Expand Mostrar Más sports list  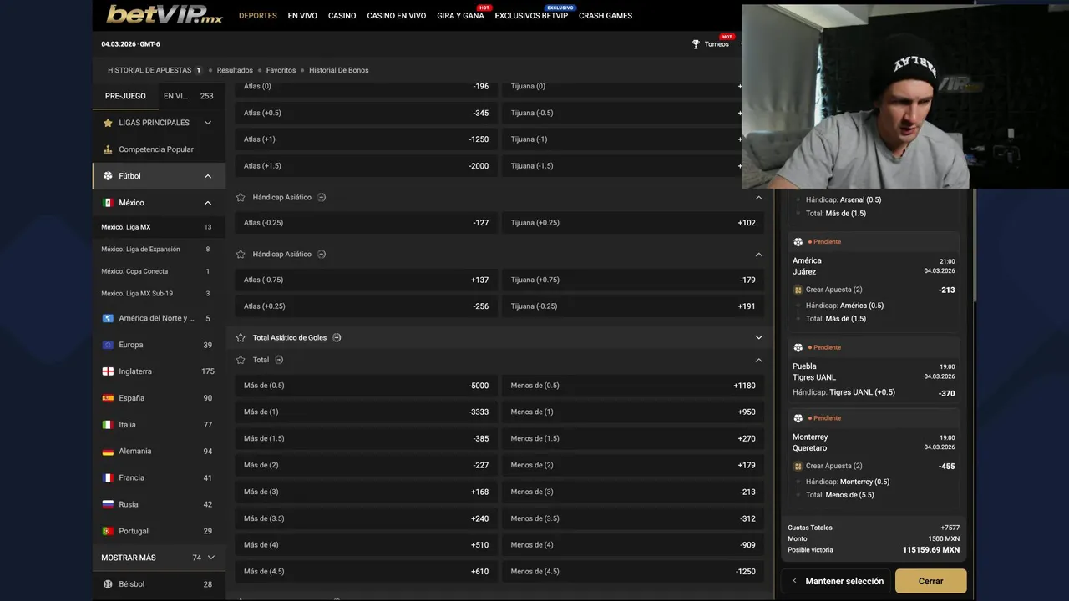coord(211,558)
